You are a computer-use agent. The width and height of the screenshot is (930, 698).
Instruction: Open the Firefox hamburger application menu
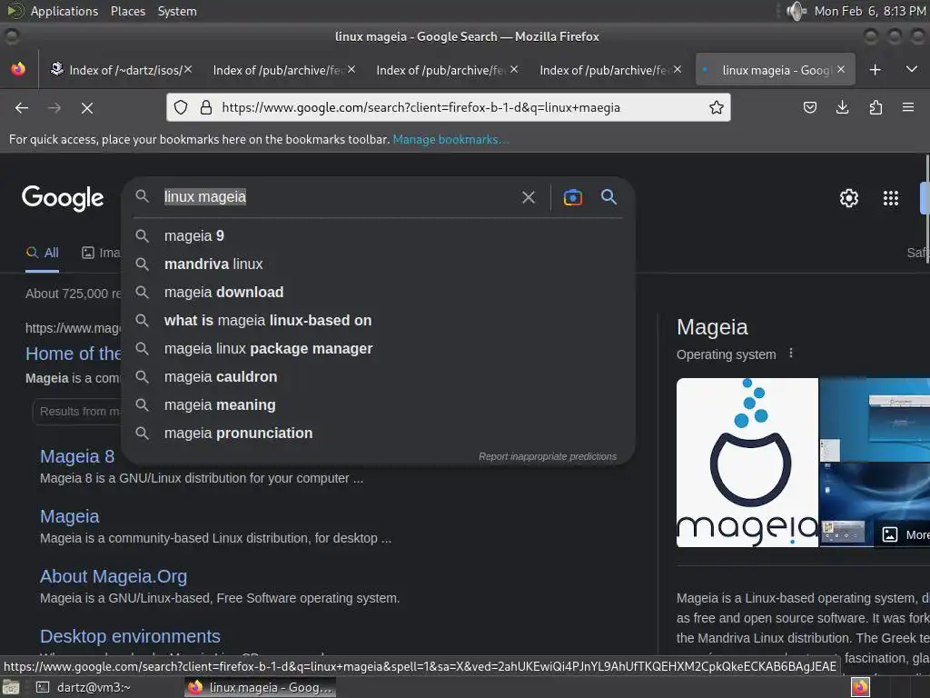click(908, 107)
